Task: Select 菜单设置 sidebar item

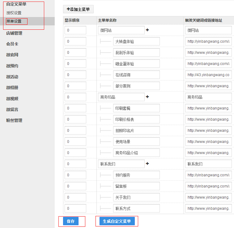Action: click(14, 21)
